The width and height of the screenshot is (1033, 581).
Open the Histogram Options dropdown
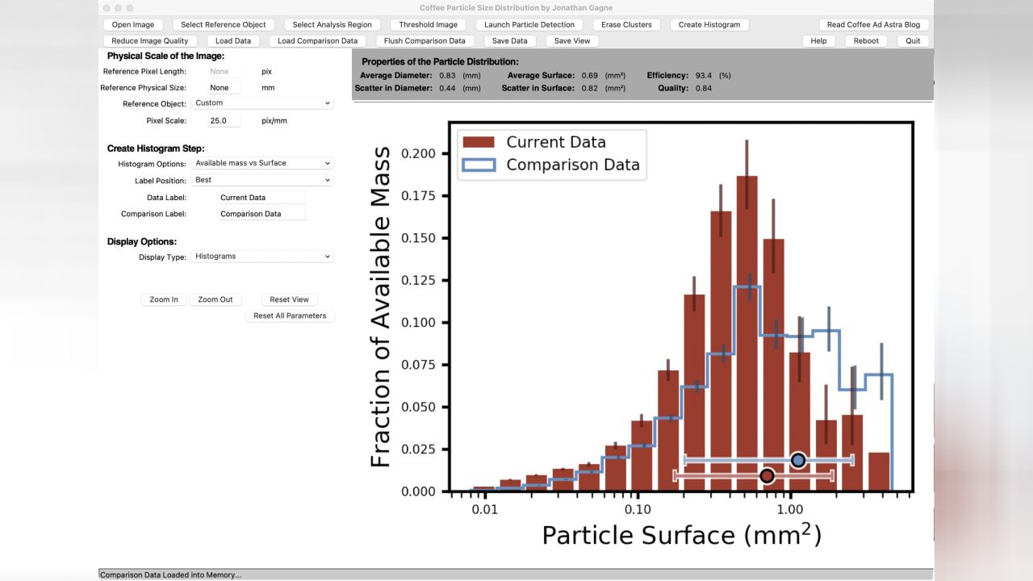(262, 163)
